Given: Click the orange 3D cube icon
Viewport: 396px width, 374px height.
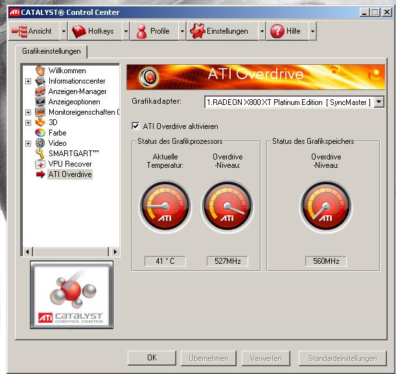Looking at the screenshot, I should pos(40,123).
